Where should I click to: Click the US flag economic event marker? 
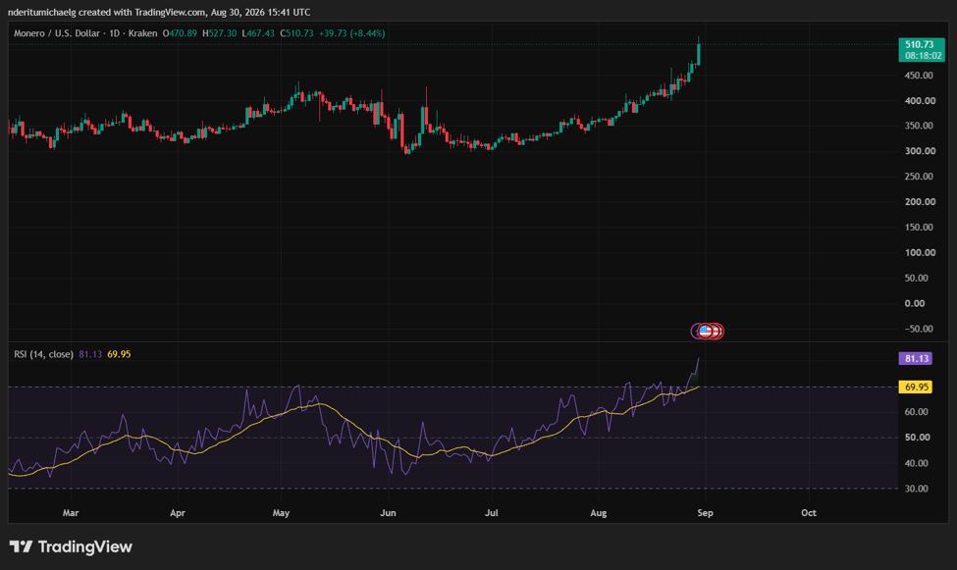705,332
